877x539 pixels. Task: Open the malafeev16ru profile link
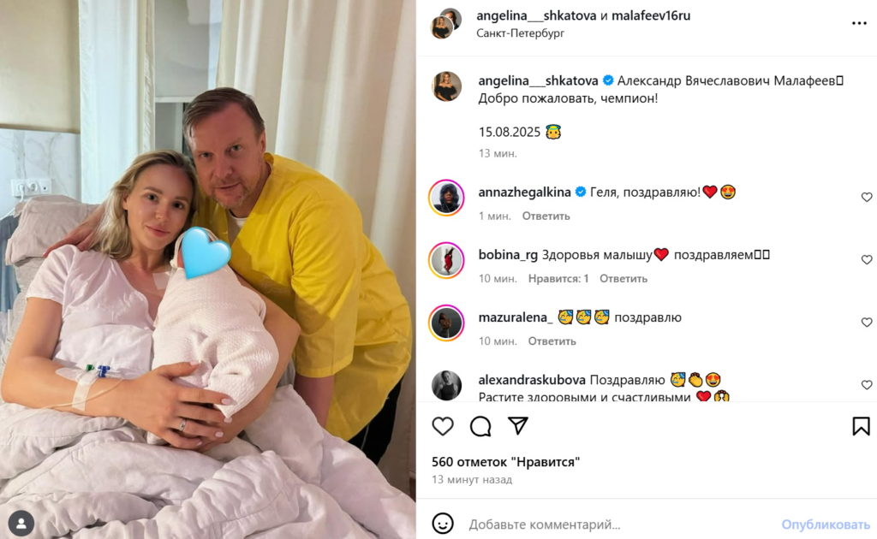point(651,15)
